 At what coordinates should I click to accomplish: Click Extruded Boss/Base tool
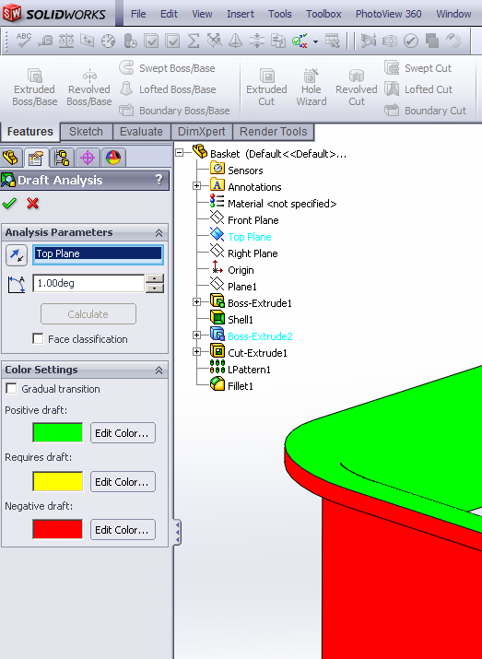click(x=34, y=87)
